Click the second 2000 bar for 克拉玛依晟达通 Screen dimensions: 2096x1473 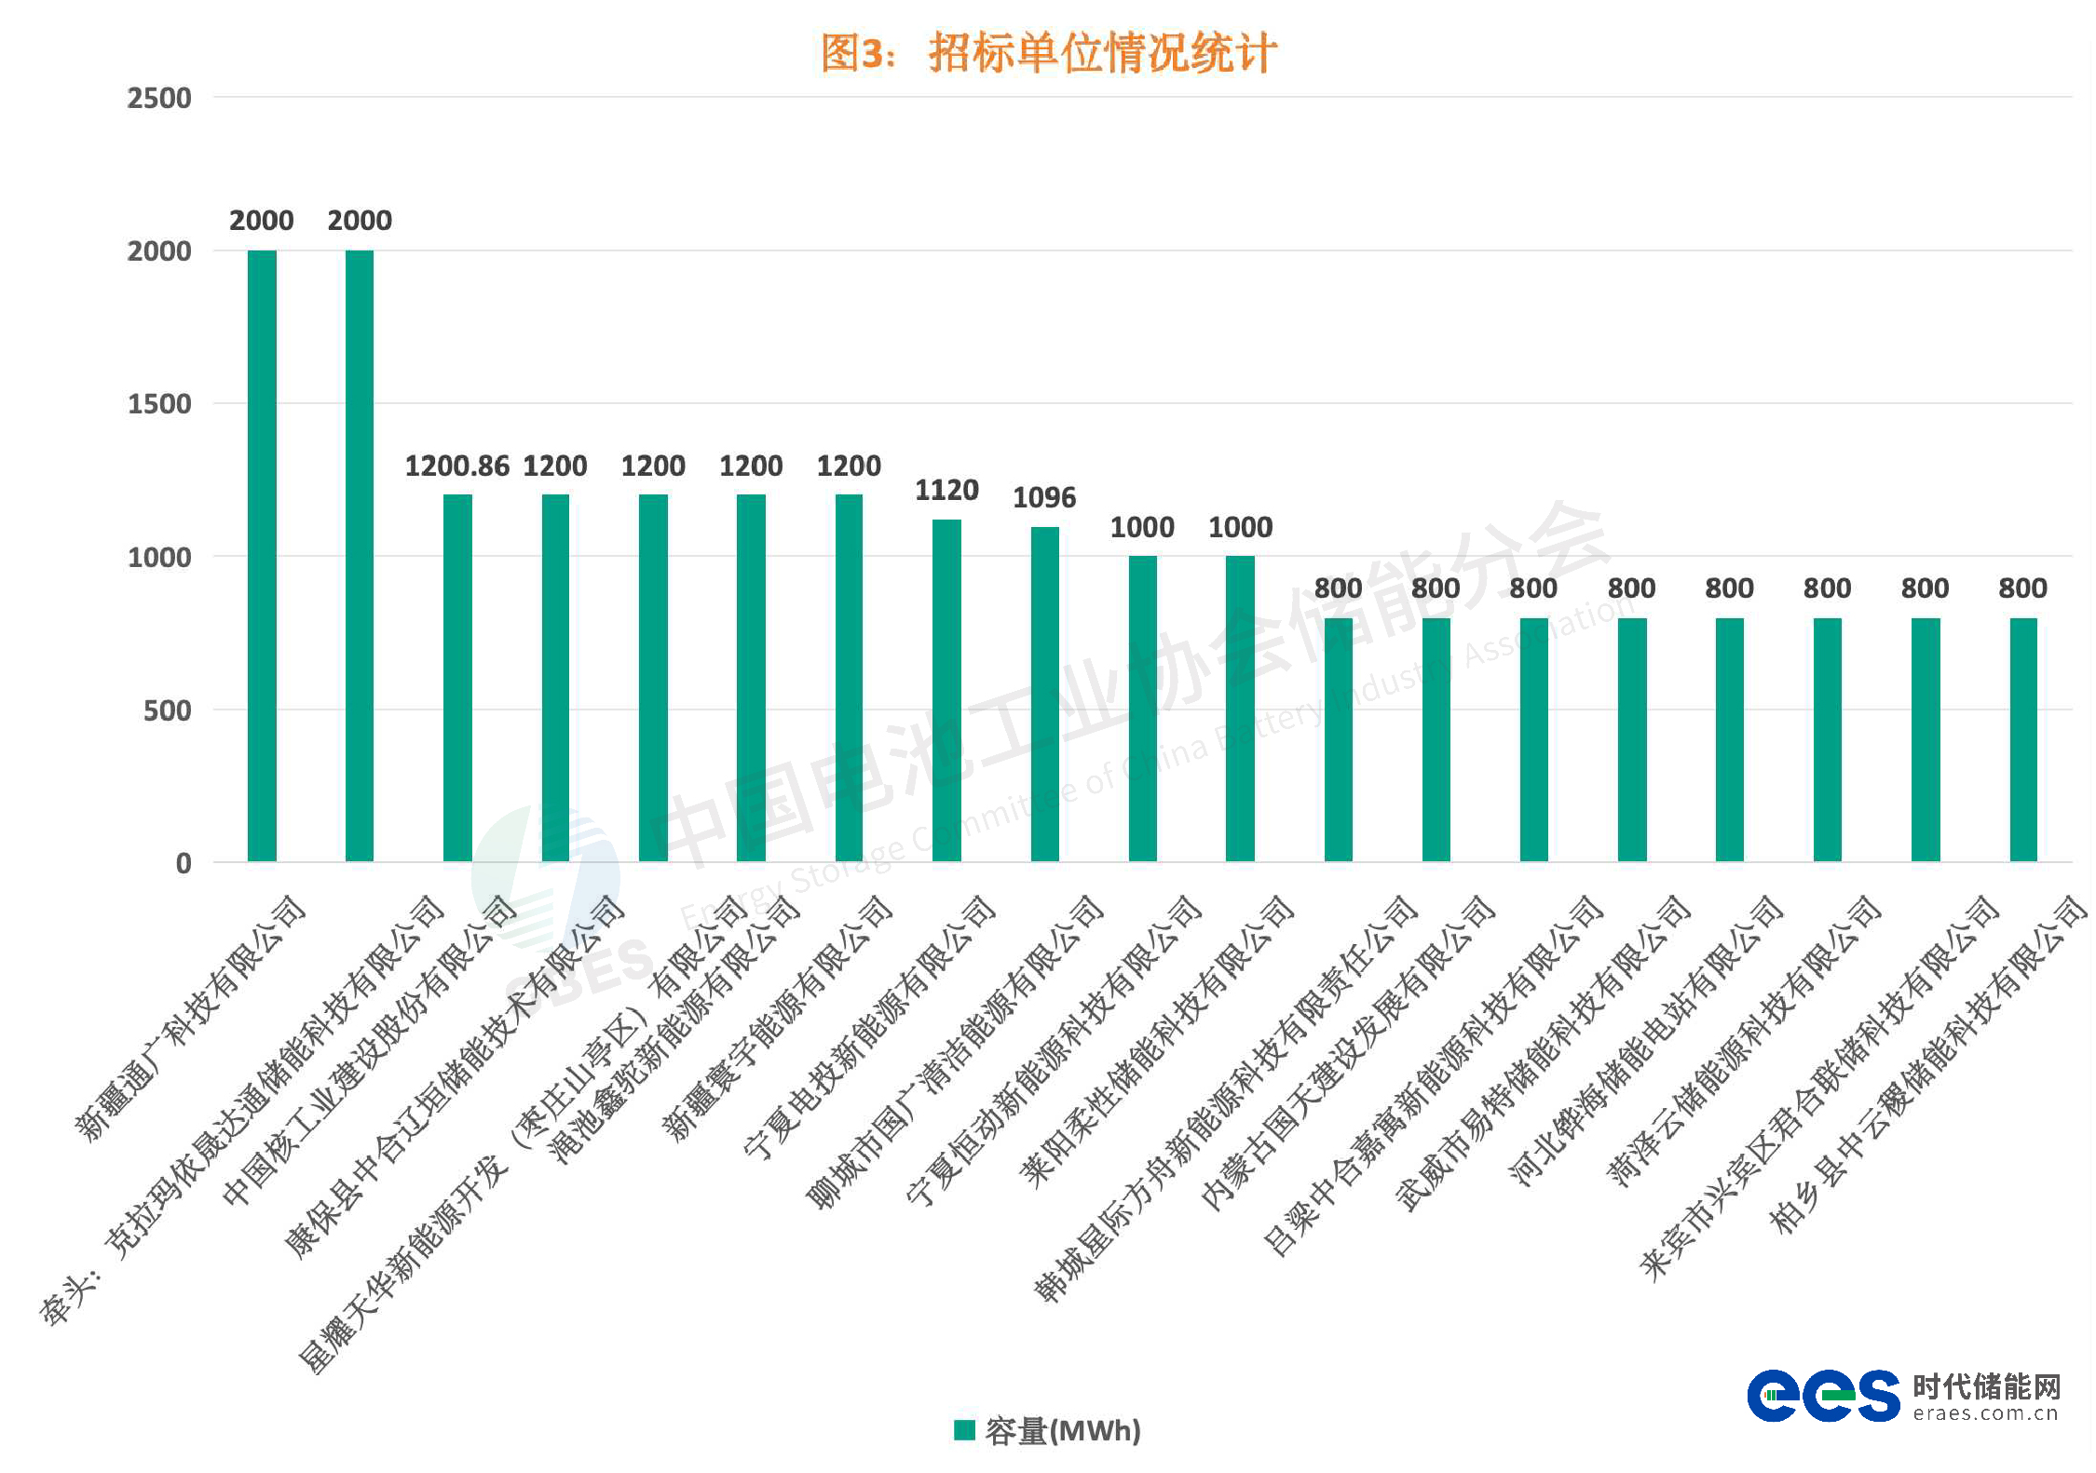pos(360,555)
